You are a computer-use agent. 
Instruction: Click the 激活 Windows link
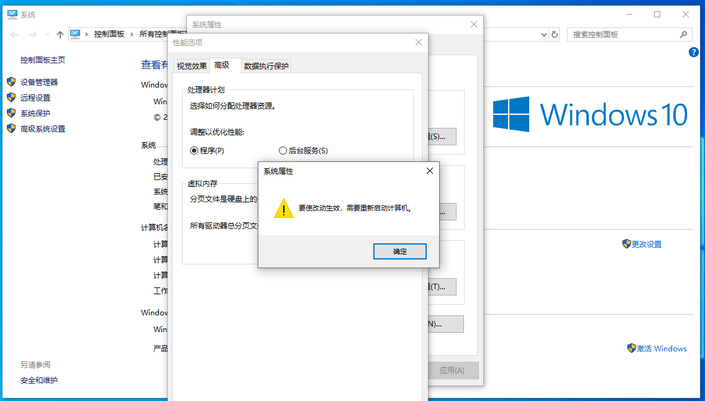click(x=662, y=348)
